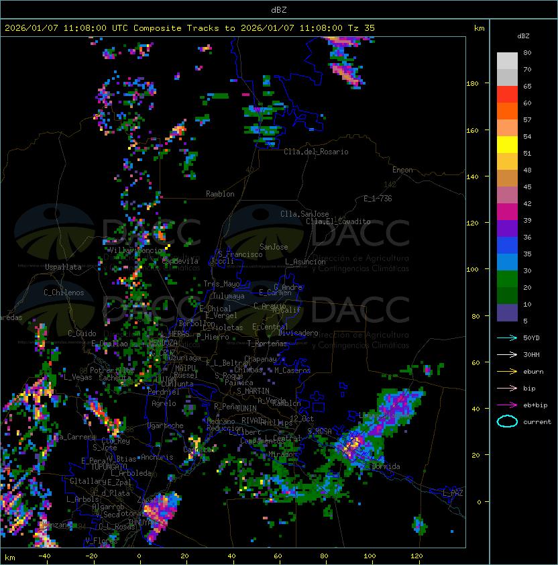Pick the light gray 70-80 dBZ swatch
Screen dimensions: 558x565
coord(507,61)
